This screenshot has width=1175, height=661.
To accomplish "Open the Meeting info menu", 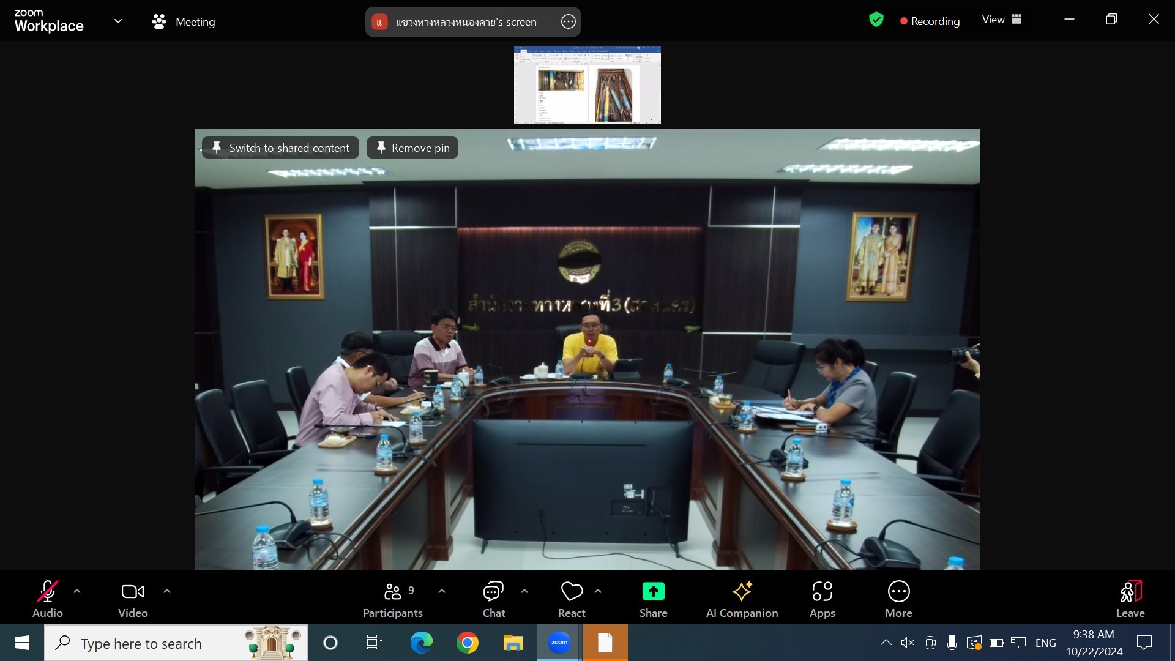I will coord(184,22).
